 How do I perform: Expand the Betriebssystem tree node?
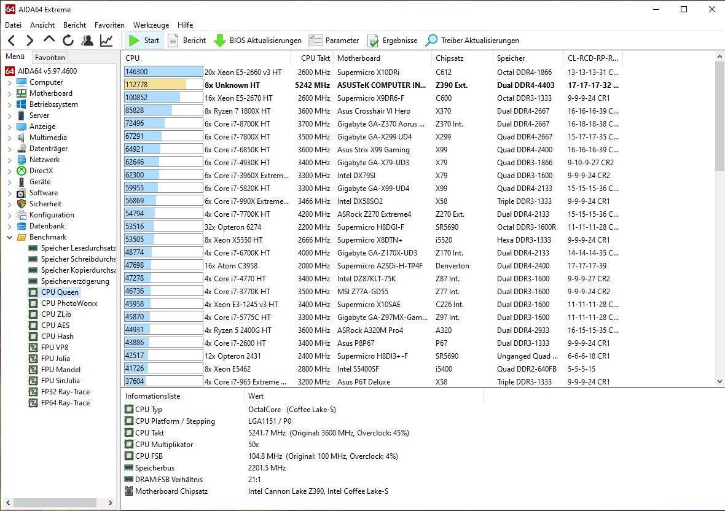[x=10, y=104]
